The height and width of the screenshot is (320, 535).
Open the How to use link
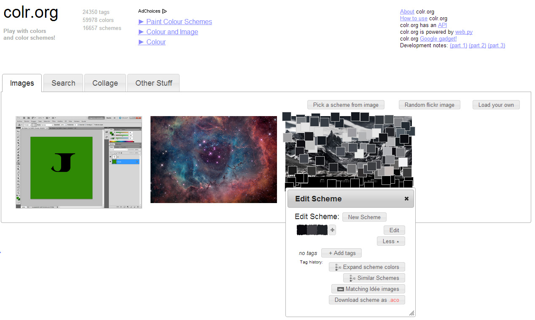414,19
